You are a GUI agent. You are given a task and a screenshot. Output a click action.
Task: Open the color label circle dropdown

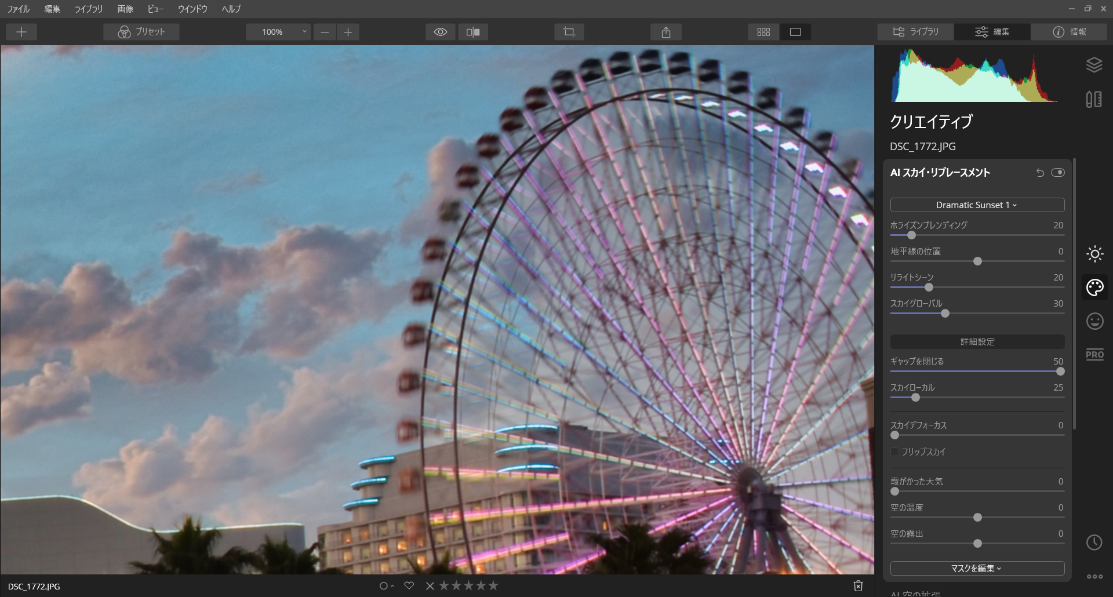point(387,586)
